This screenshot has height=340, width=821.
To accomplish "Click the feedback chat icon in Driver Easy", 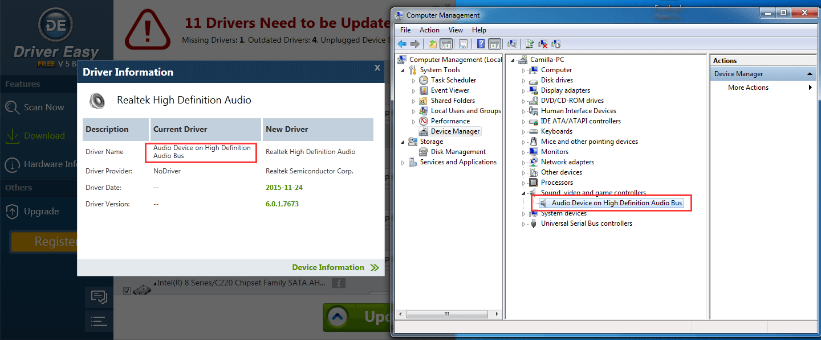I will coord(99,297).
